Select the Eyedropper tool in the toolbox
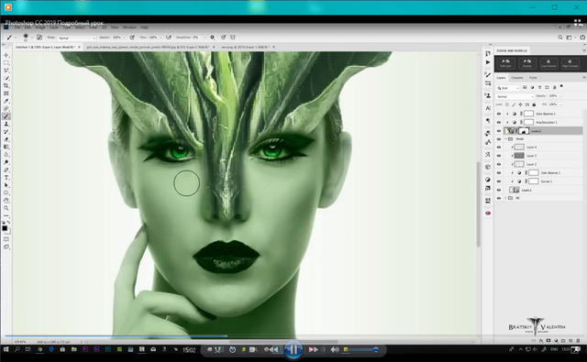The width and height of the screenshot is (587, 362). point(6,102)
